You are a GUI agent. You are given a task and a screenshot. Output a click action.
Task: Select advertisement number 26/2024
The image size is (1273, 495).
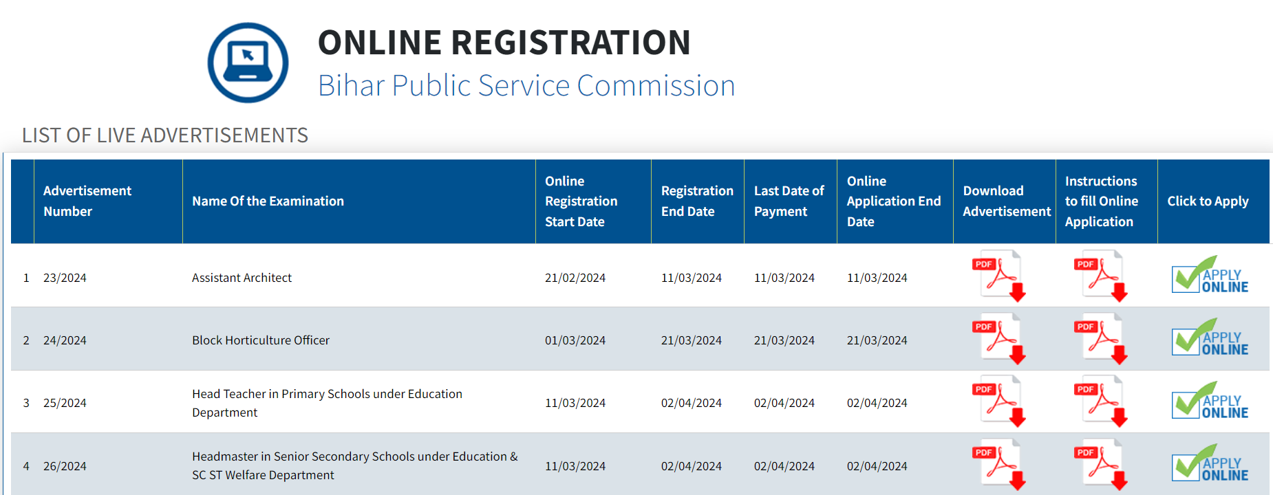[x=65, y=466]
